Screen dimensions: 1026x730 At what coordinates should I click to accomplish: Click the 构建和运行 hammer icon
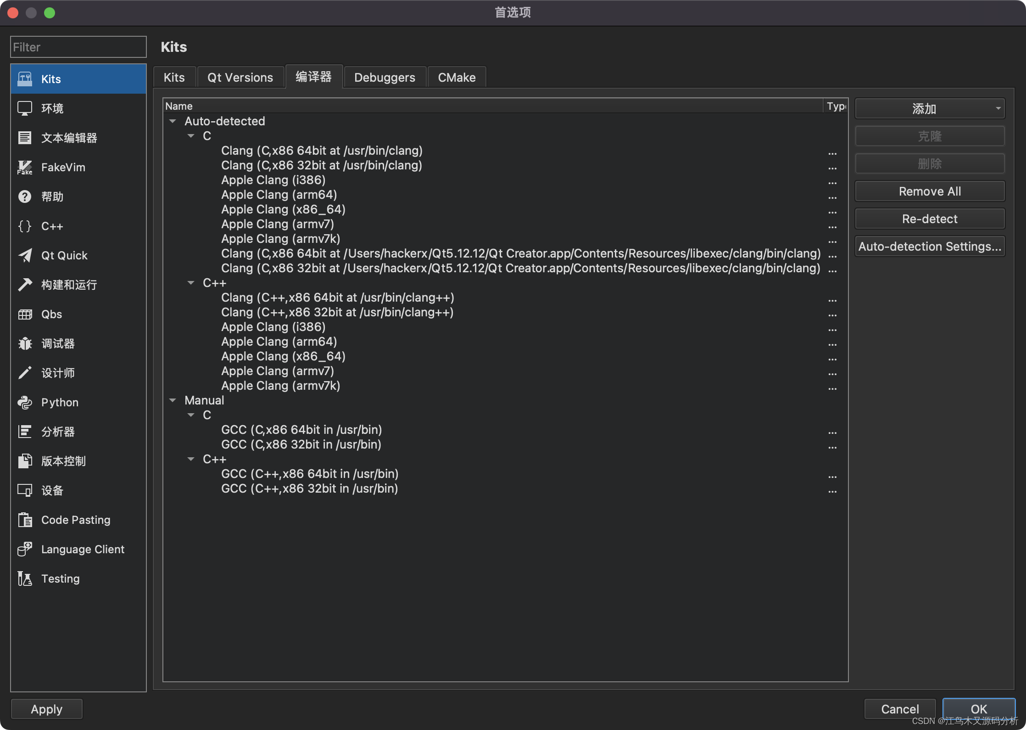[25, 285]
